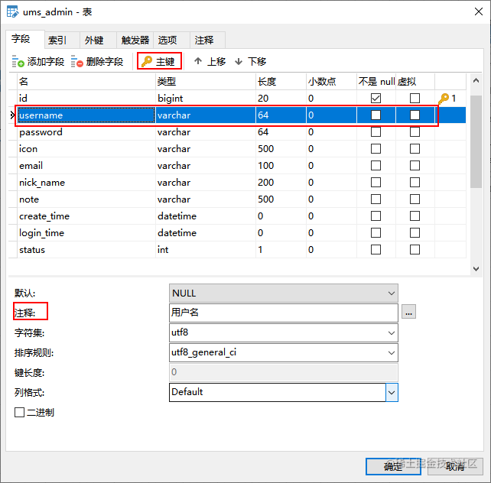Click the length 20 cell of id

coord(281,99)
